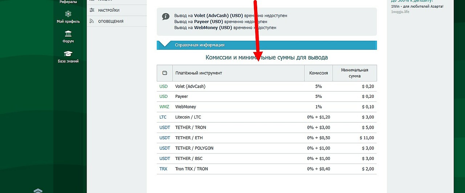
Task: Click the LTC currency label
Action: coord(163,117)
